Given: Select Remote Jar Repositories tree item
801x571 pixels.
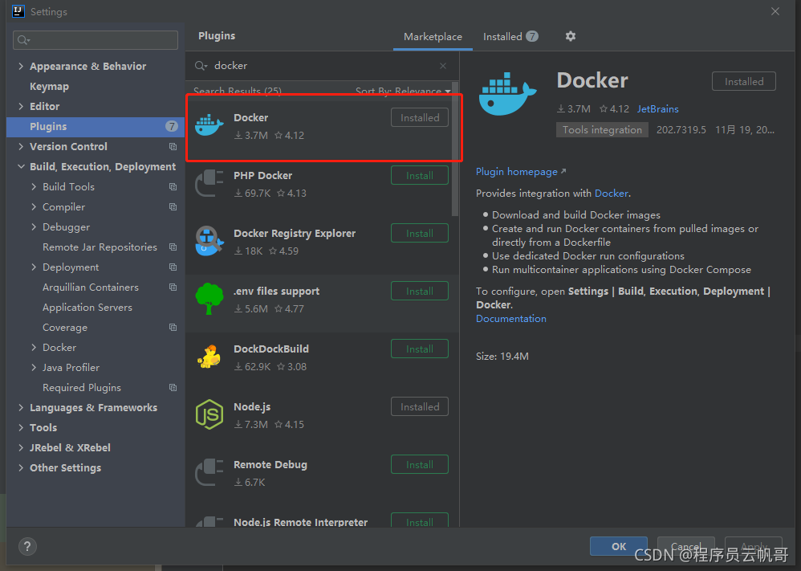Looking at the screenshot, I should click(100, 247).
